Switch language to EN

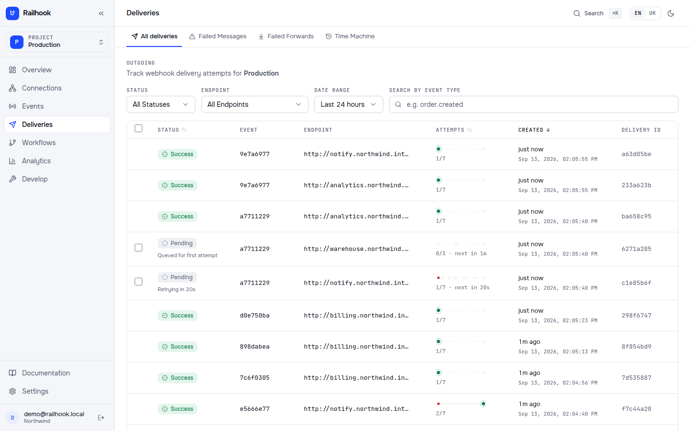tap(638, 13)
